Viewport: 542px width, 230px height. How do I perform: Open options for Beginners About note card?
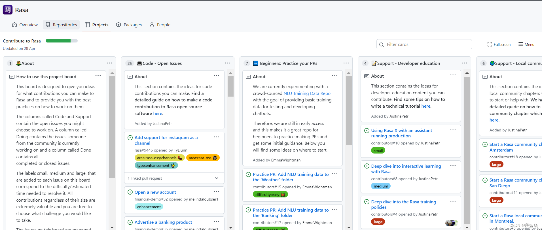tap(335, 75)
